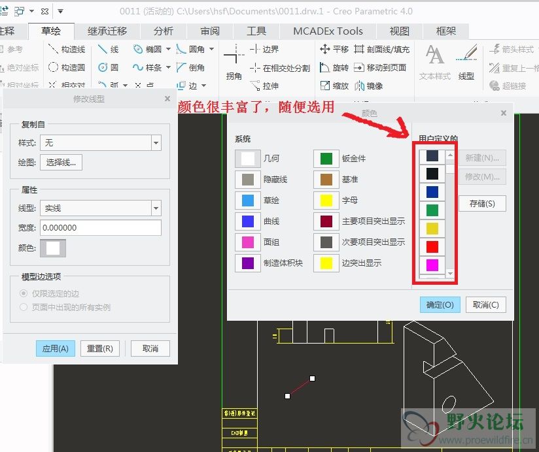Open 剖面线/填充 hatch fill tool
539x452 pixels.
[381, 50]
